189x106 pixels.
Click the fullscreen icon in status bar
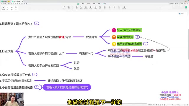pyautogui.click(x=184, y=105)
